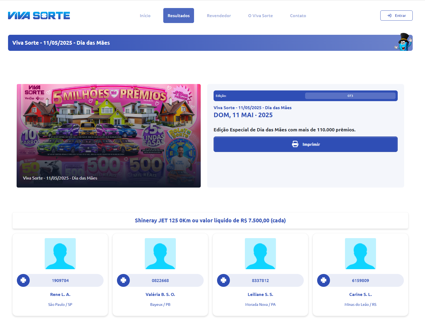The image size is (425, 320).
Task: Open the Início menu item
Action: pyautogui.click(x=145, y=16)
